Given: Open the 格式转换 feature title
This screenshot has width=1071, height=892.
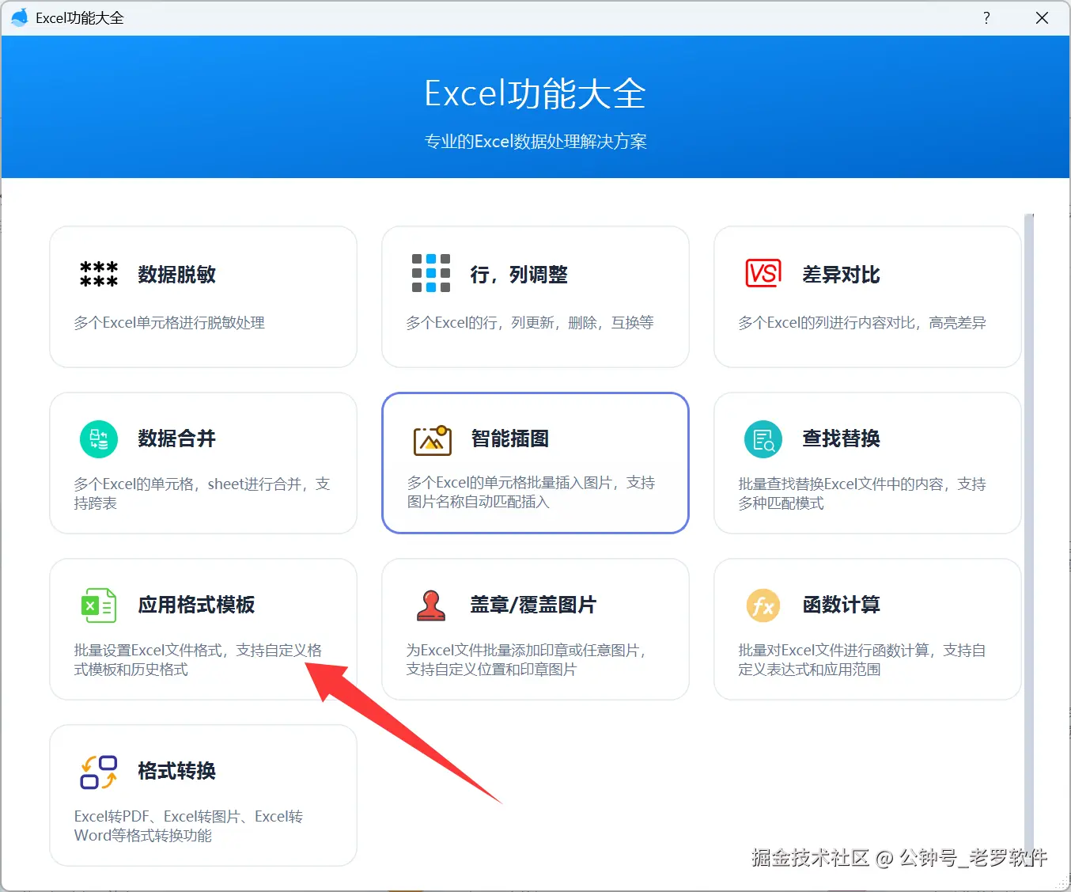Looking at the screenshot, I should tap(177, 771).
